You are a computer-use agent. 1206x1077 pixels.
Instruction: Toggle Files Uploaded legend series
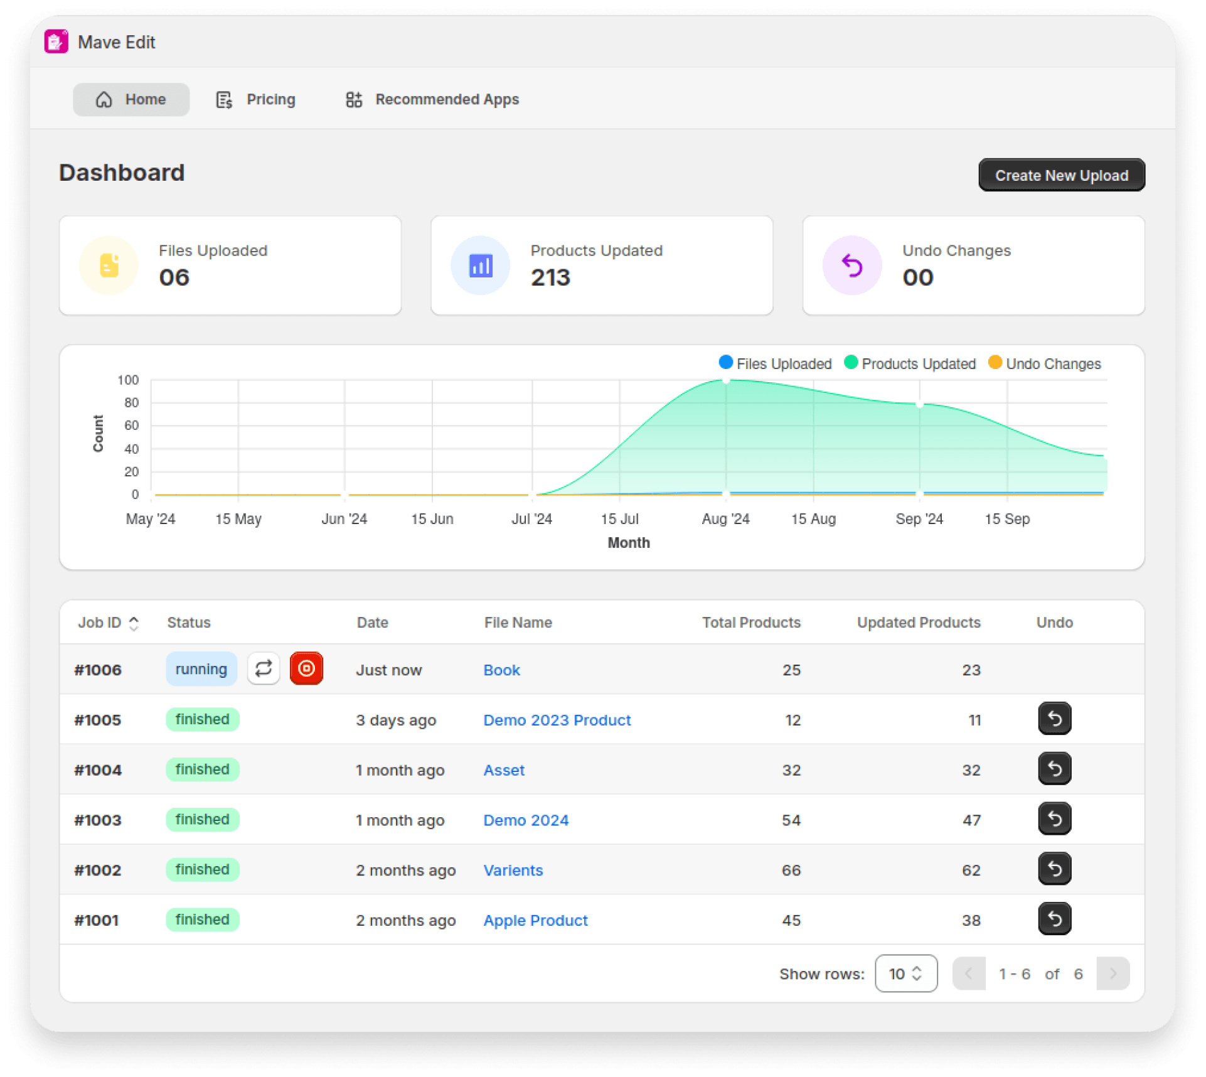pos(775,363)
